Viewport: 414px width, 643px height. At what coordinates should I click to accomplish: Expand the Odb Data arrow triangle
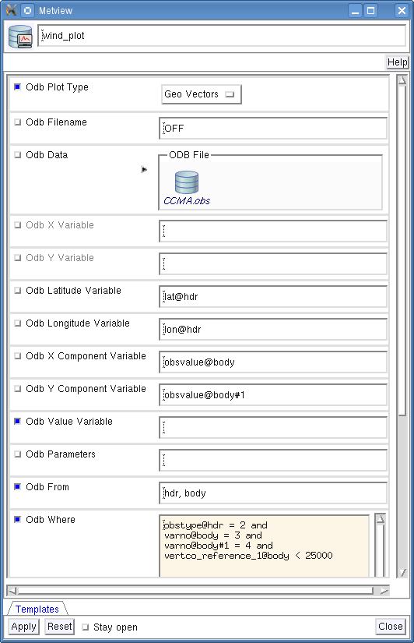(144, 169)
